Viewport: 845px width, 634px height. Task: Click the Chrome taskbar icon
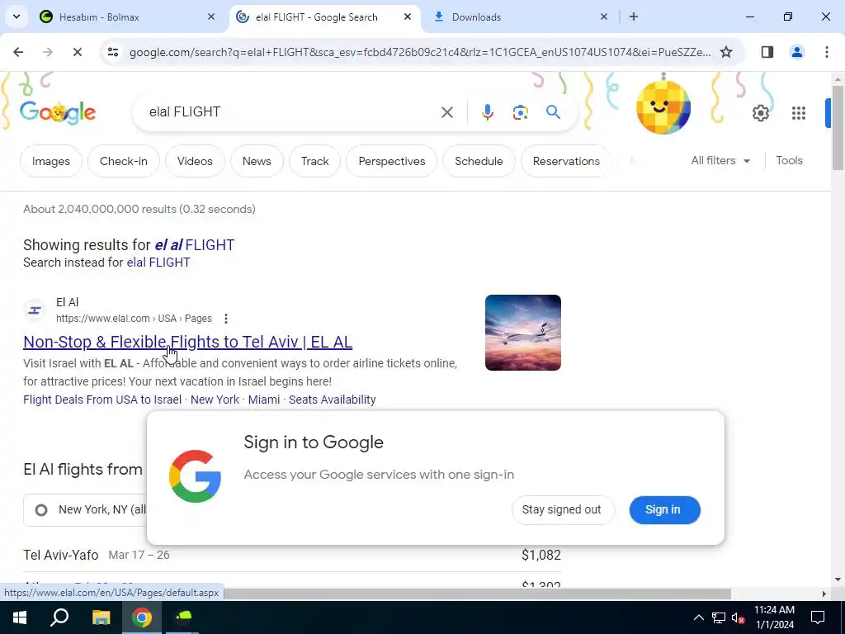(x=142, y=617)
